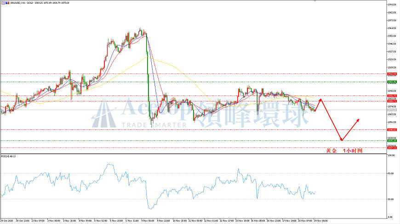Screen dimensions: 400x224
Task: Click the red 黄金 1小时图 caption
Action: 344,151
